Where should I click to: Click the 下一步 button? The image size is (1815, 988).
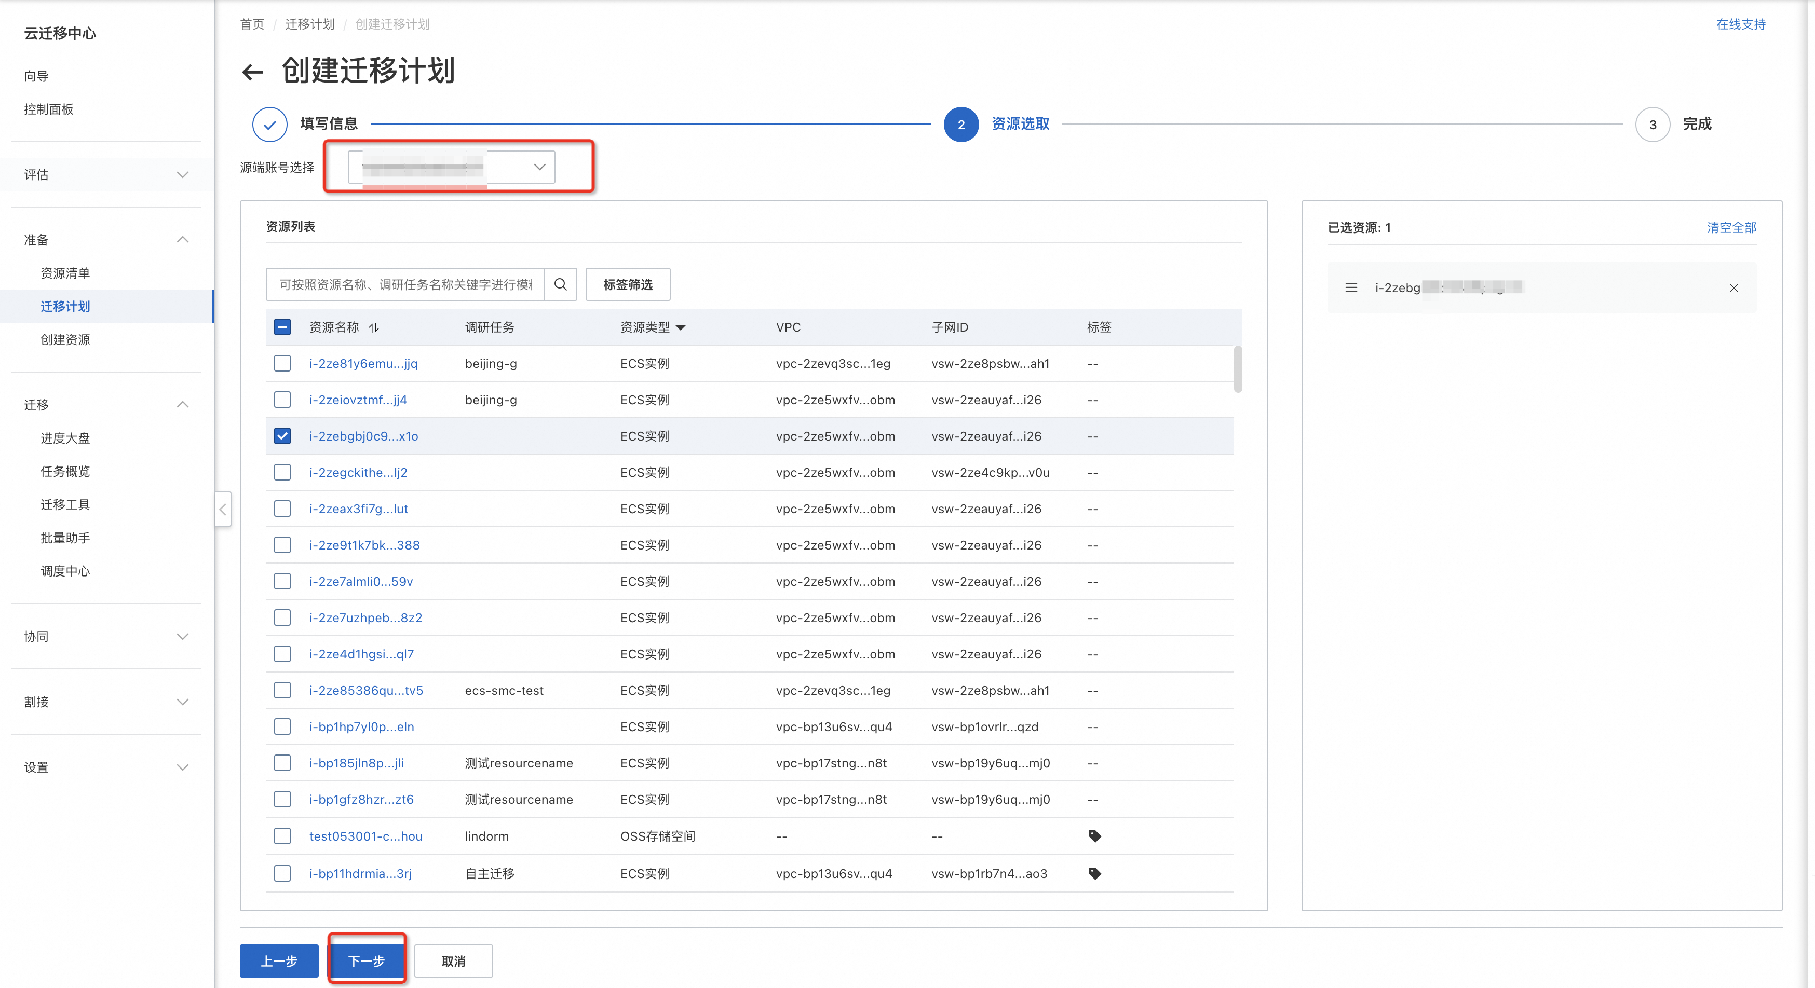pyautogui.click(x=367, y=961)
